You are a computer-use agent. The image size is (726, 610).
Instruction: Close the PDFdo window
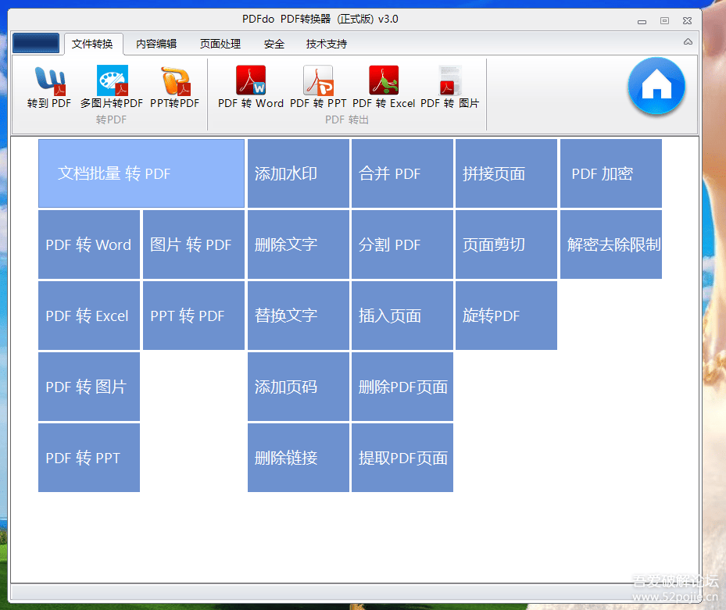click(687, 21)
